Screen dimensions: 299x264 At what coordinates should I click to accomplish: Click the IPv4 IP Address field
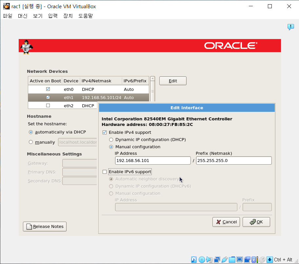point(153,160)
